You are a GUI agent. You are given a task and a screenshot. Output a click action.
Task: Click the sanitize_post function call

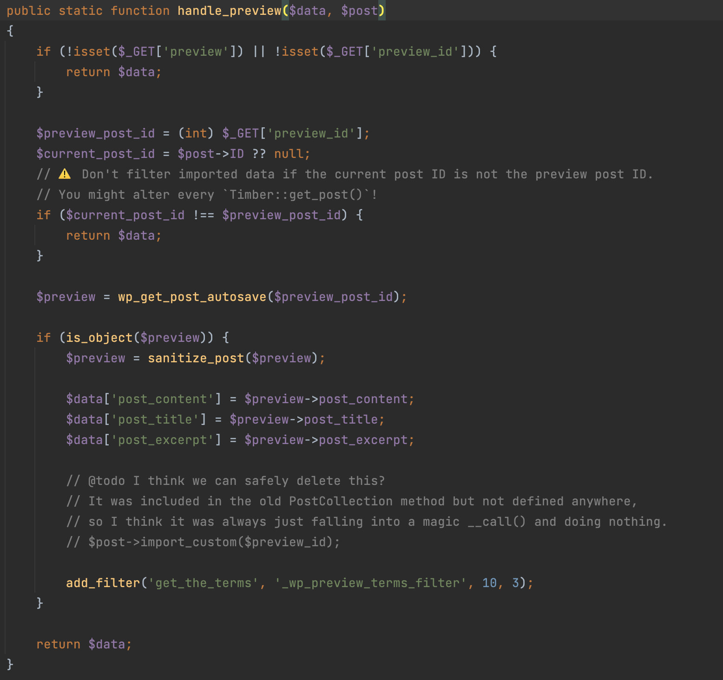(x=196, y=358)
